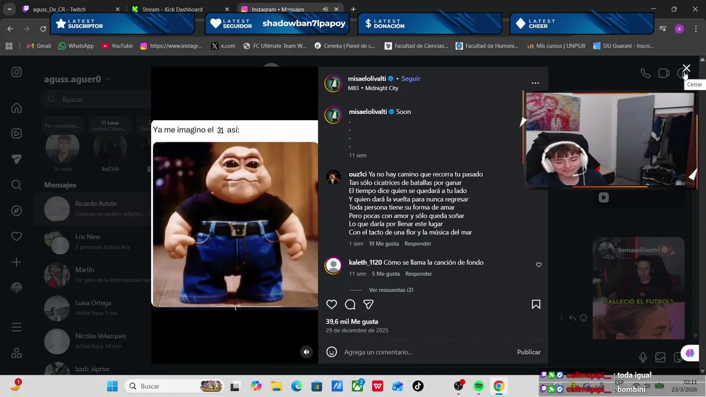This screenshot has height=397, width=706.
Task: Open TikTok from taskbar
Action: pyautogui.click(x=418, y=386)
